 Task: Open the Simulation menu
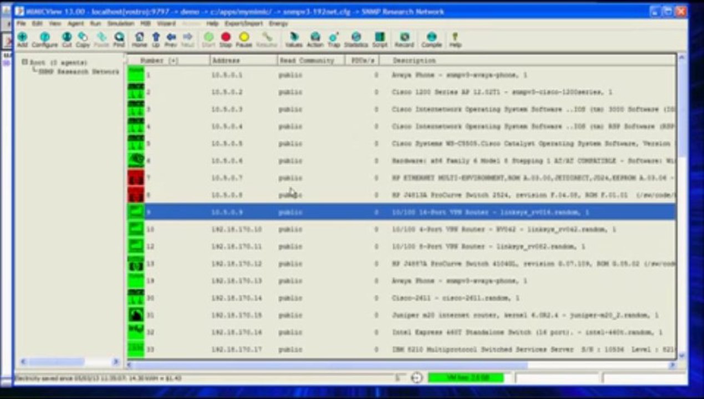pos(120,24)
